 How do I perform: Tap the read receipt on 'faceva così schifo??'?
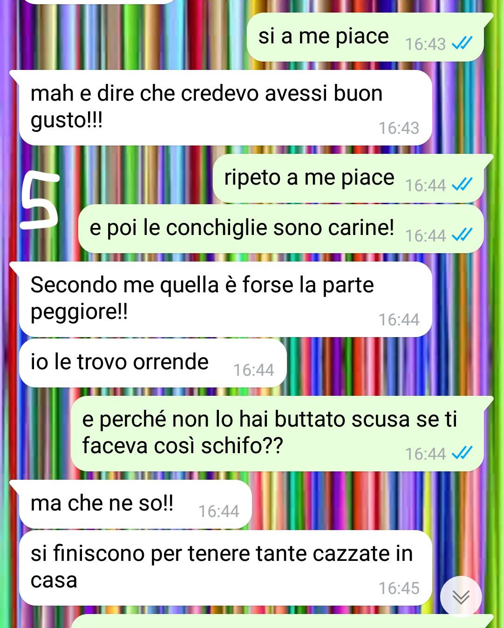pos(462,453)
